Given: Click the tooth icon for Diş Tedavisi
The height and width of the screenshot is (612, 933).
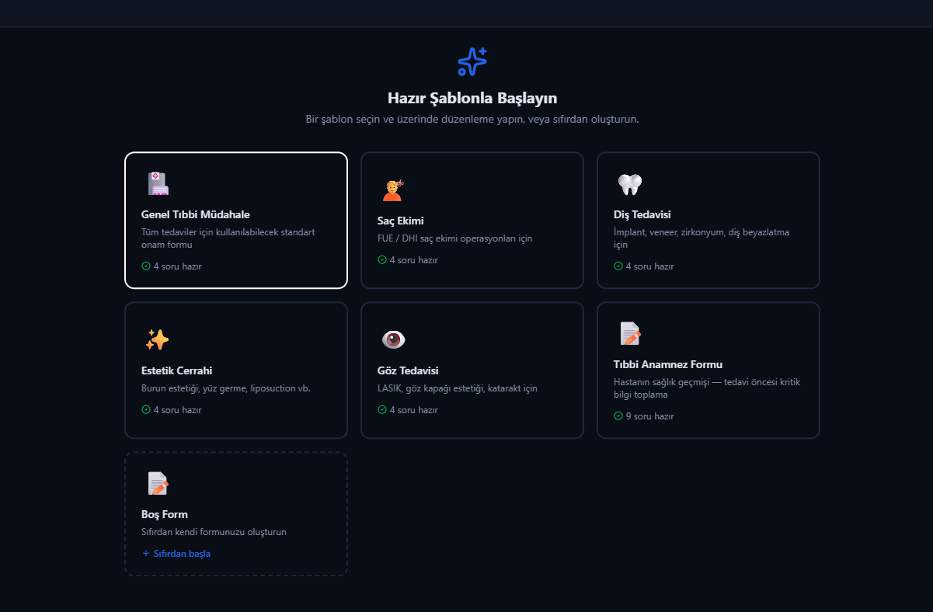Looking at the screenshot, I should pyautogui.click(x=629, y=184).
